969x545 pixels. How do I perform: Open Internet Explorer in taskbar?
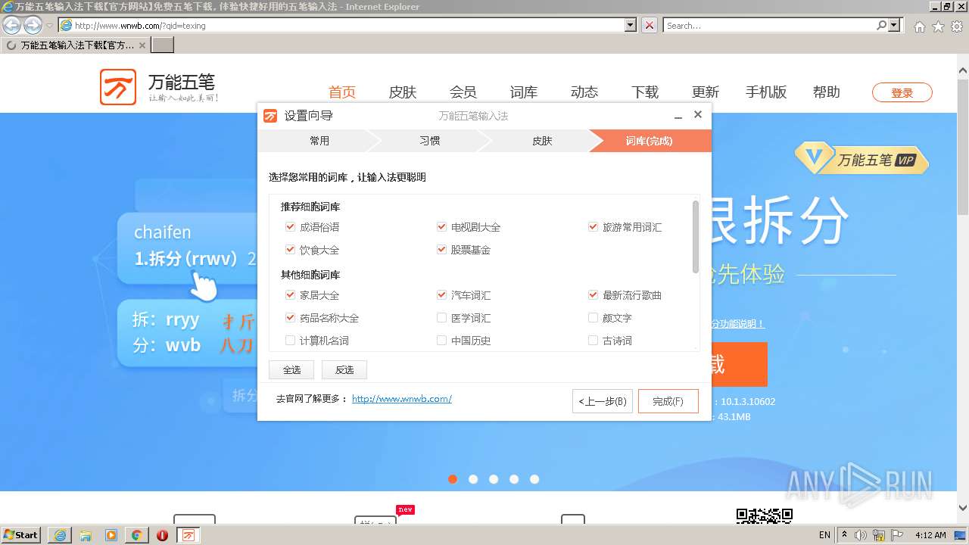[x=60, y=535]
